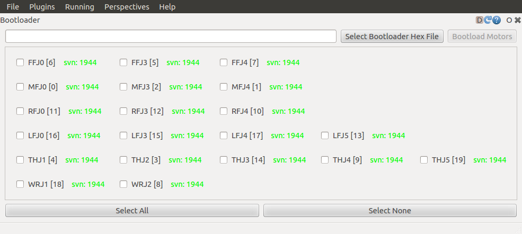Enable the MFJ0 [0] checkbox

click(20, 87)
